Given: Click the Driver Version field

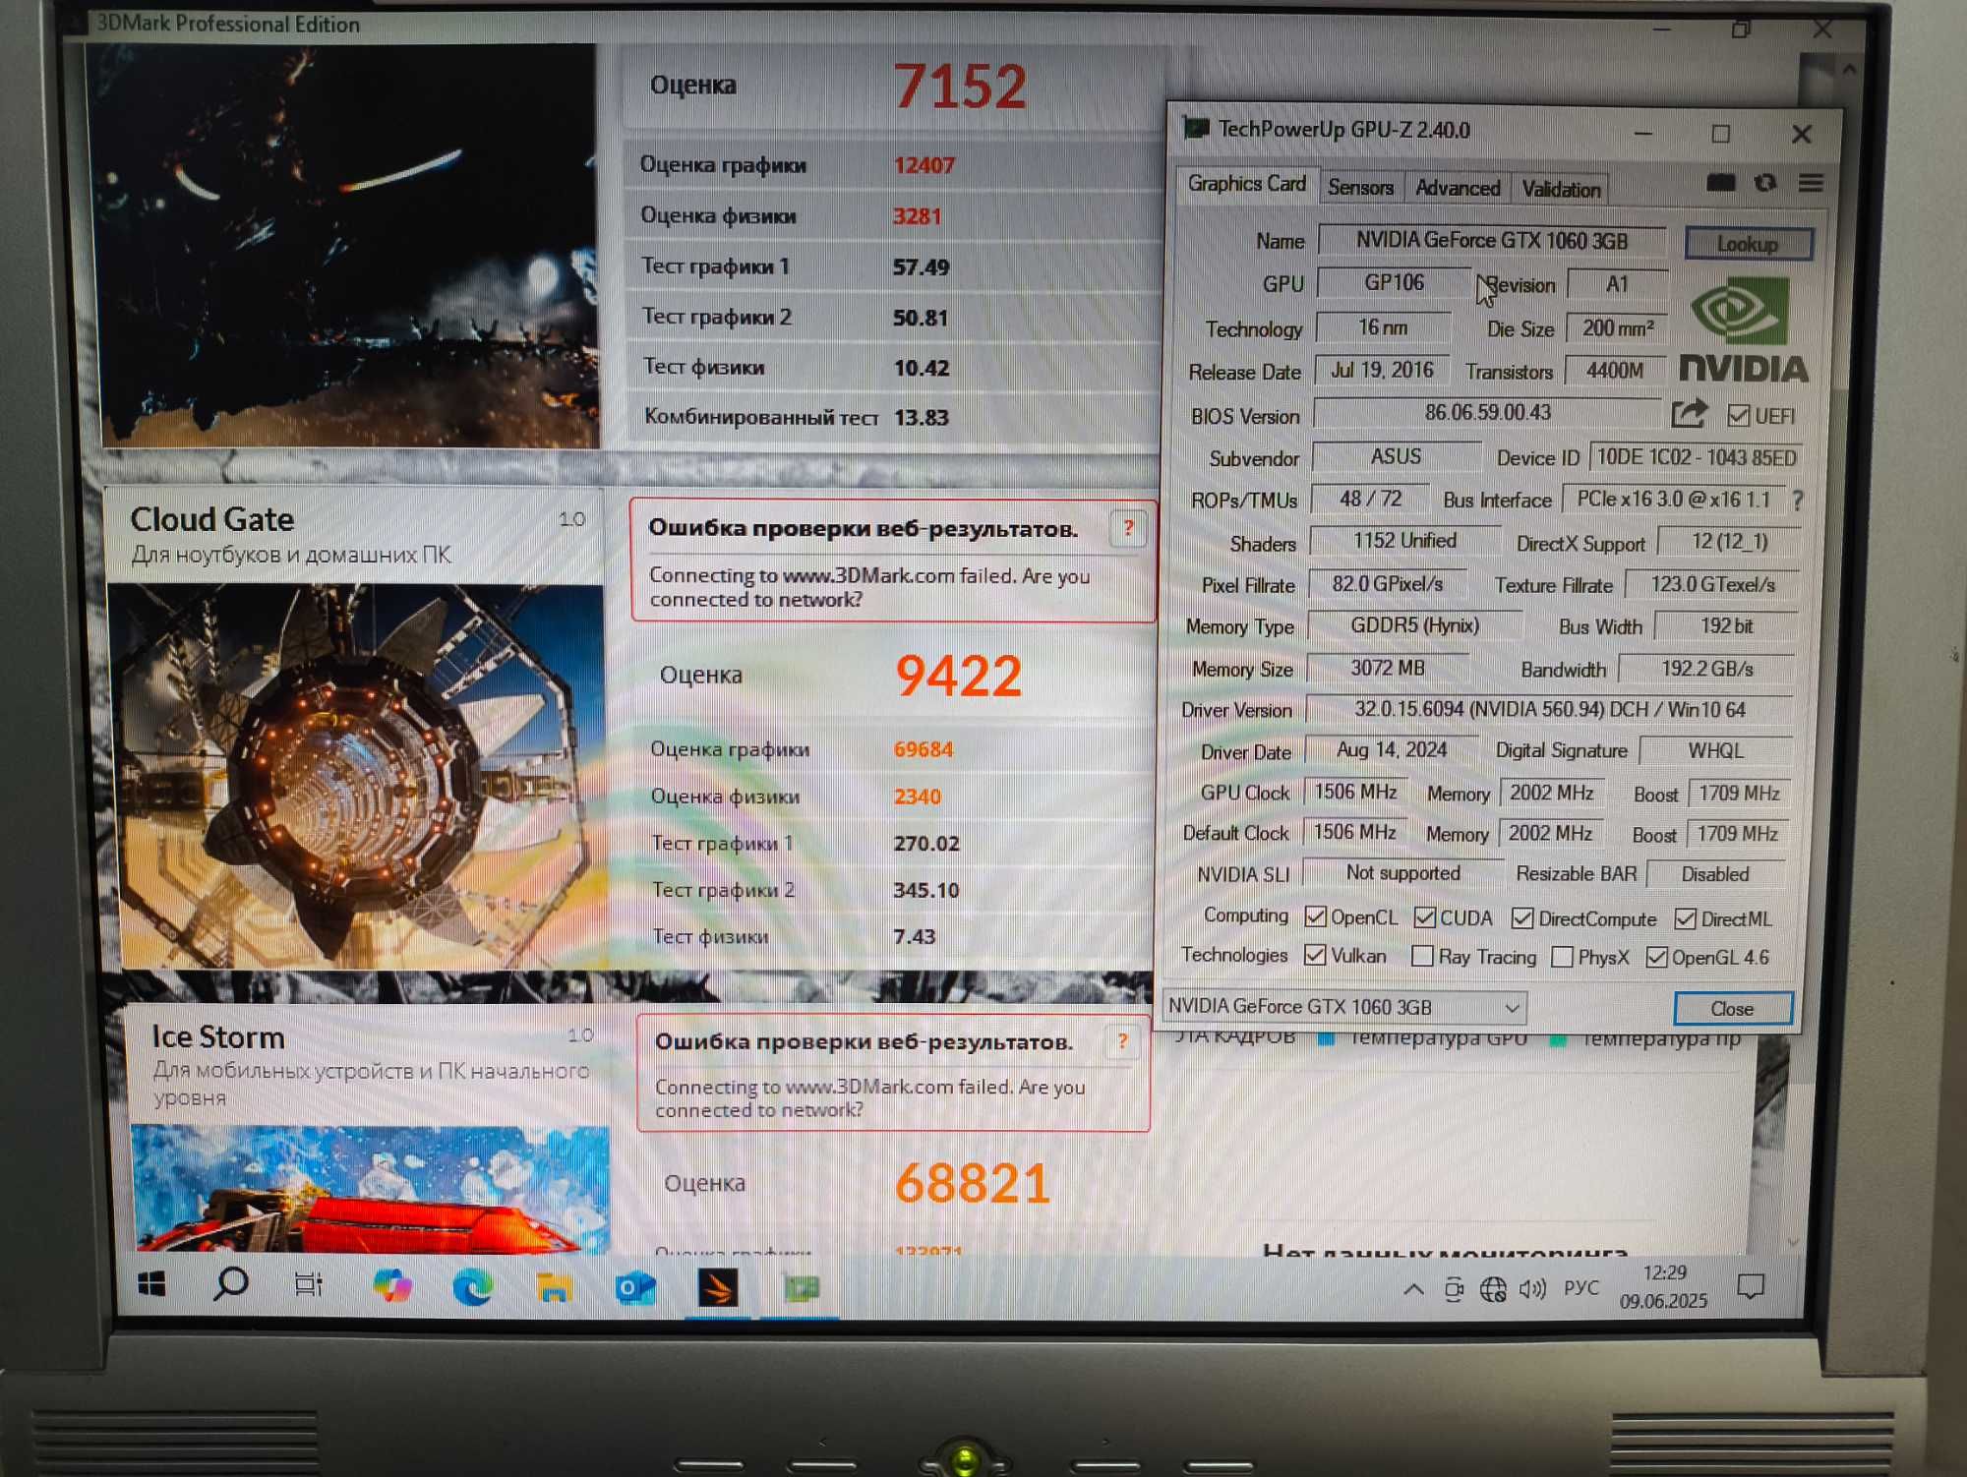Looking at the screenshot, I should tap(1549, 709).
